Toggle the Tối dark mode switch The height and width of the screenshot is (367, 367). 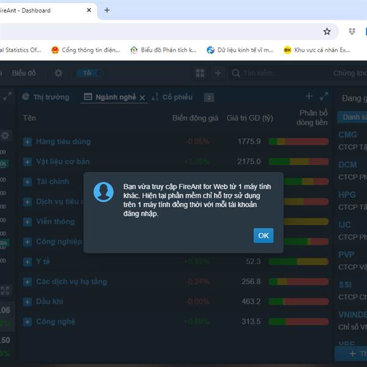(x=90, y=73)
